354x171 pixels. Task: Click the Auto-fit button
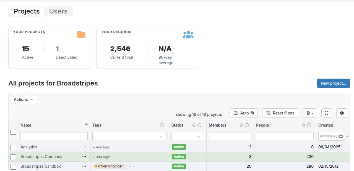pos(244,113)
